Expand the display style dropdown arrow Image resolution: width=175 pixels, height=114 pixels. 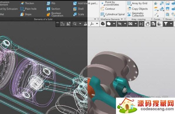114,24
